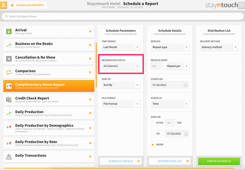The width and height of the screenshot is (245, 170).
Task: Click the Cancellation & No Show X icon
Action: coord(9,59)
